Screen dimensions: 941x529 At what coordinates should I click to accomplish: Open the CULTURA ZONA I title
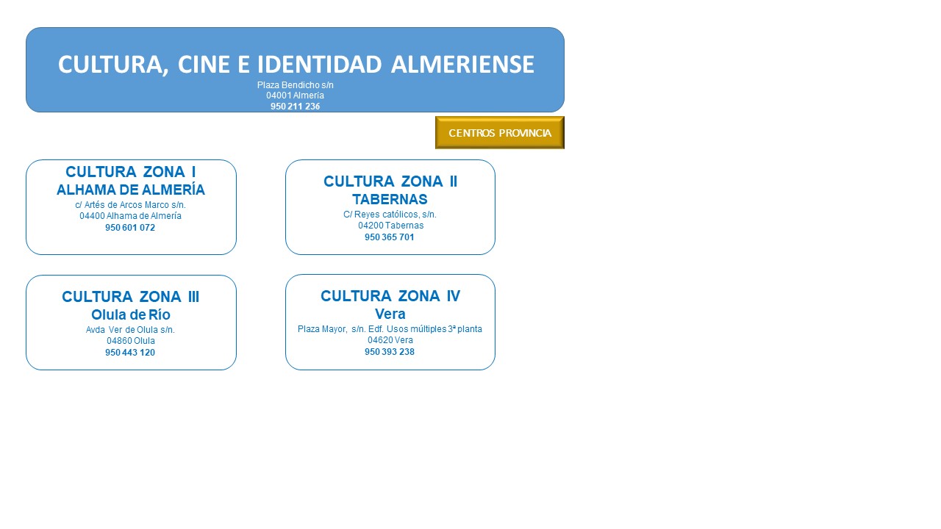[x=131, y=172]
